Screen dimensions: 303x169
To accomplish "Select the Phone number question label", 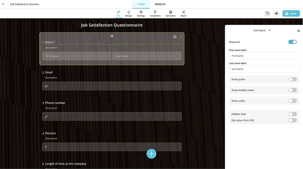I will click(55, 103).
